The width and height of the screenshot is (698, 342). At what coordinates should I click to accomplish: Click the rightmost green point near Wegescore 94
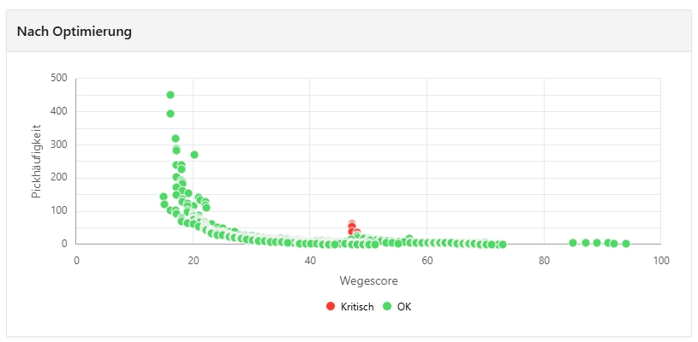click(x=626, y=244)
